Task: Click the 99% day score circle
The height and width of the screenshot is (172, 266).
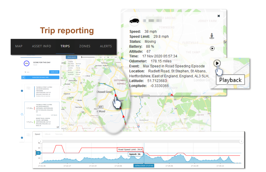Action: pos(27,63)
